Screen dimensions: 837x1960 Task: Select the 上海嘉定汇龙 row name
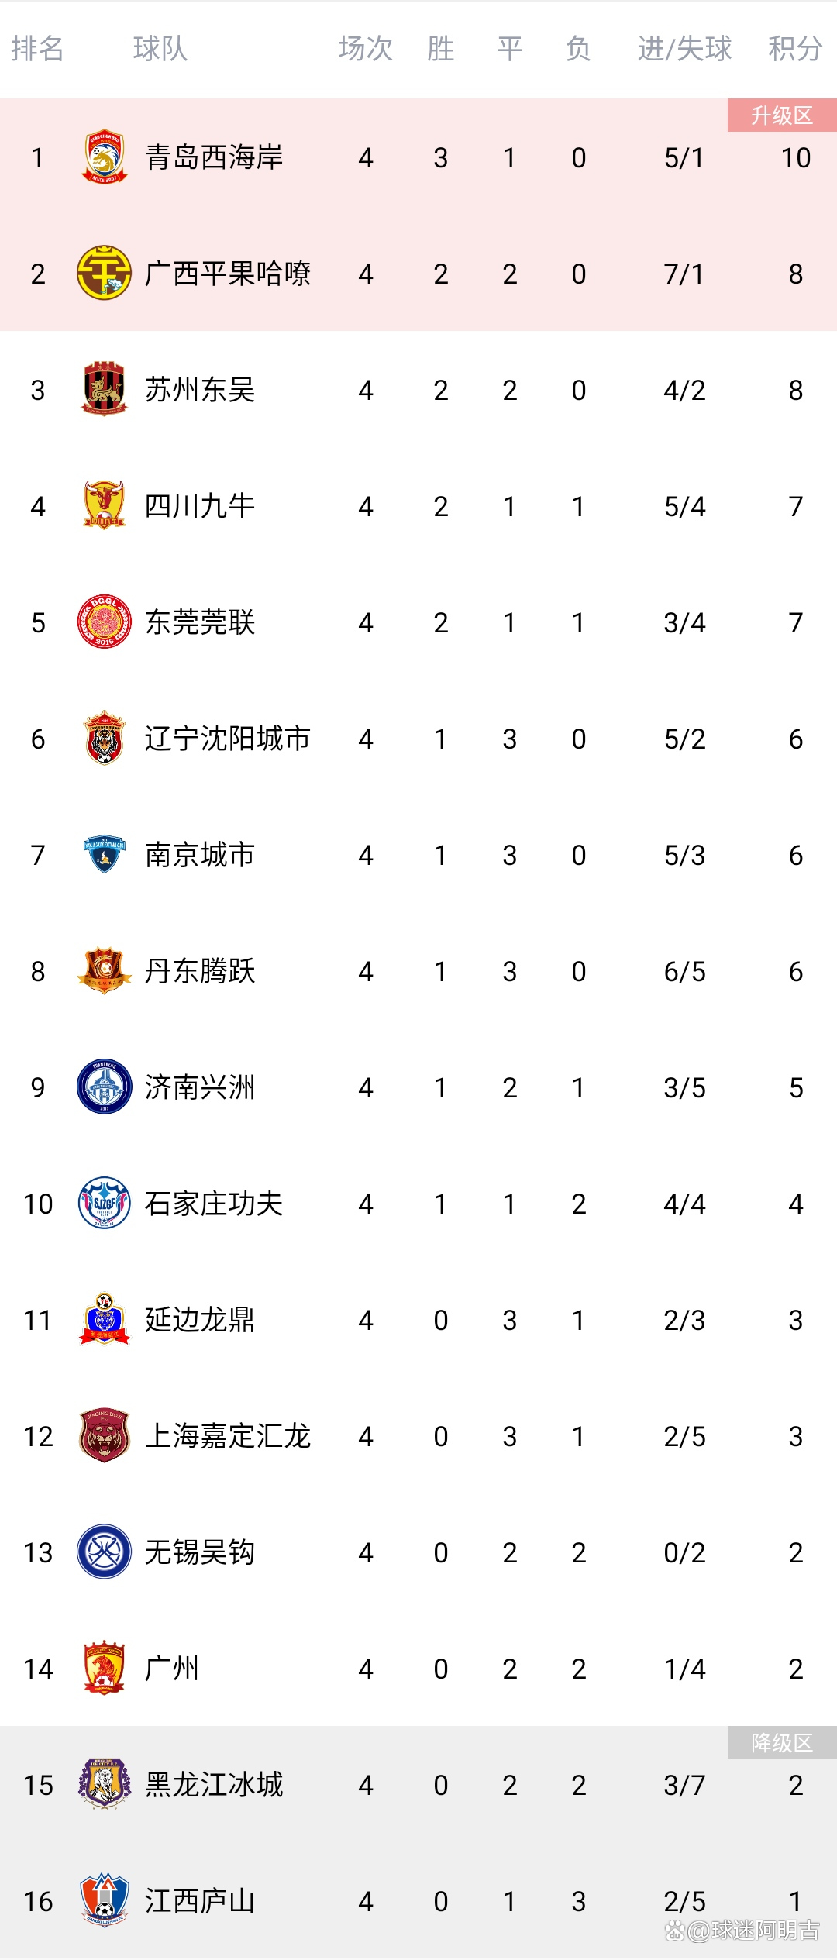click(x=228, y=1436)
